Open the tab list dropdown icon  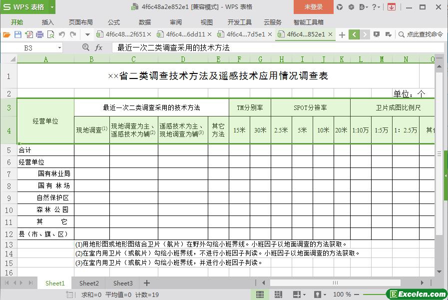pos(388,34)
